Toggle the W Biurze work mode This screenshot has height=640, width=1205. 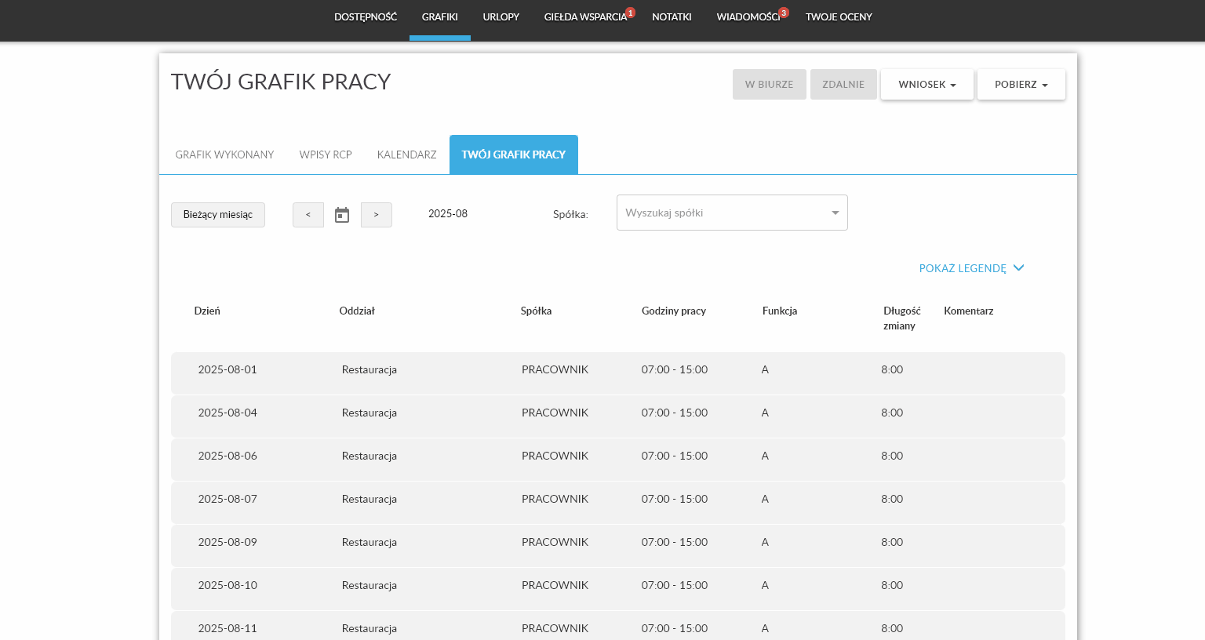pyautogui.click(x=769, y=85)
